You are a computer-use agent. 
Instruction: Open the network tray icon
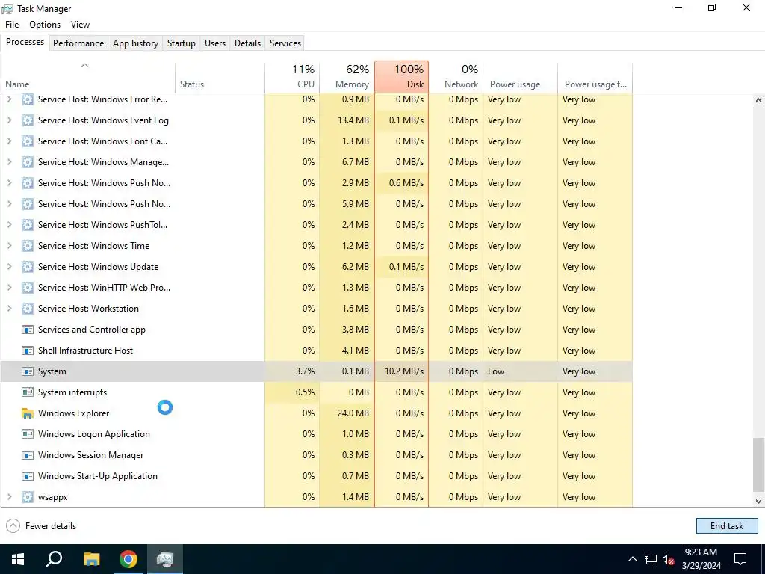[651, 559]
